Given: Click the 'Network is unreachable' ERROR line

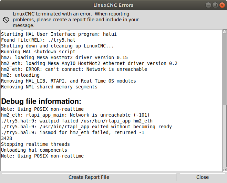Looking at the screenshot, I should (74, 69).
